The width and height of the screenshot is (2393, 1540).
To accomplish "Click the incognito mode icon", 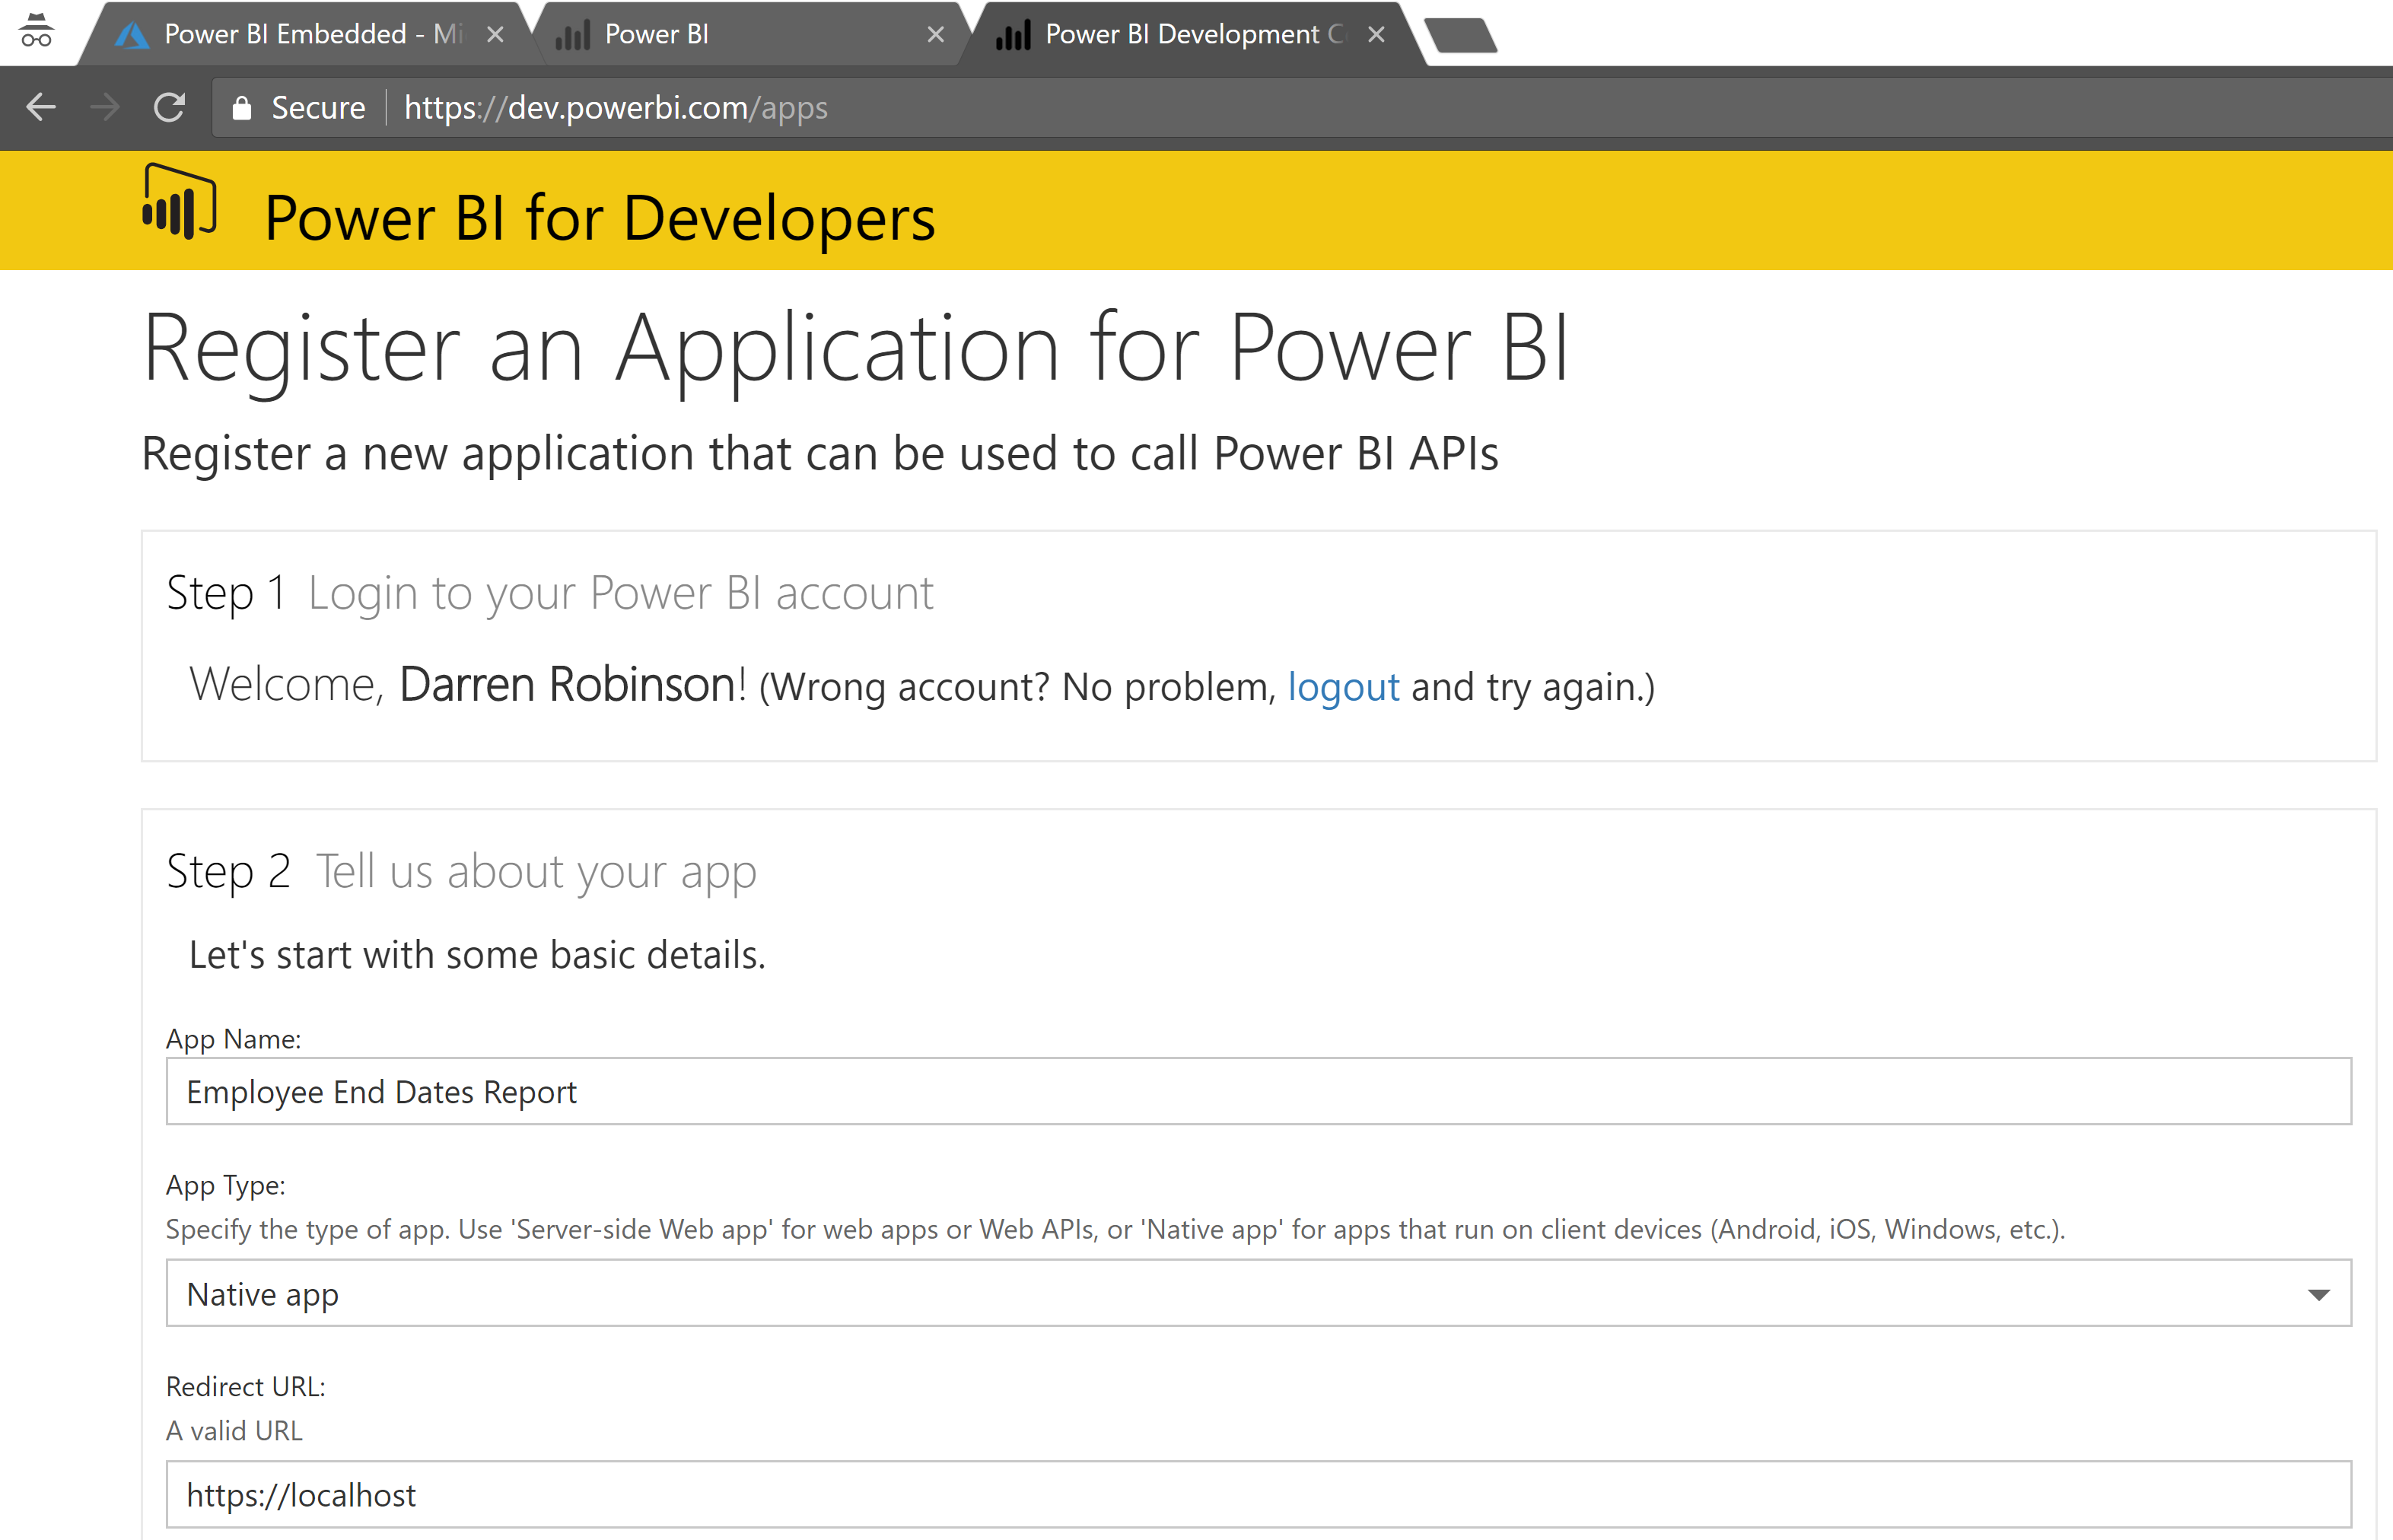I will [36, 31].
